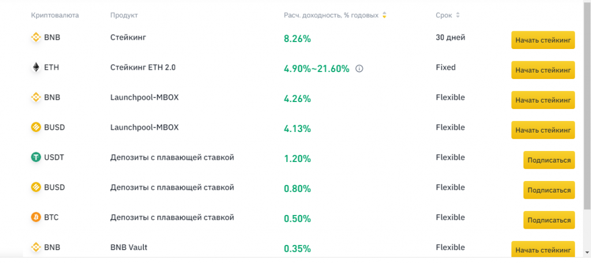The width and height of the screenshot is (591, 264).
Task: Open the Стейкинг ETH 2.0 product name
Action: click(143, 67)
